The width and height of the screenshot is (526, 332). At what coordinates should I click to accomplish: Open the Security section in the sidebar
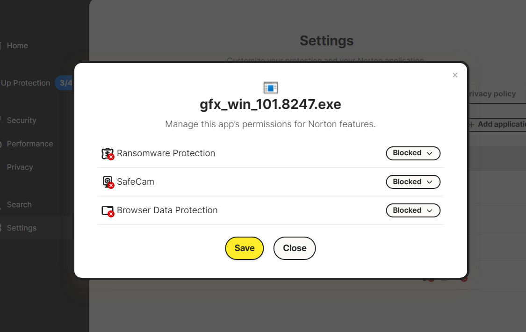tap(22, 121)
